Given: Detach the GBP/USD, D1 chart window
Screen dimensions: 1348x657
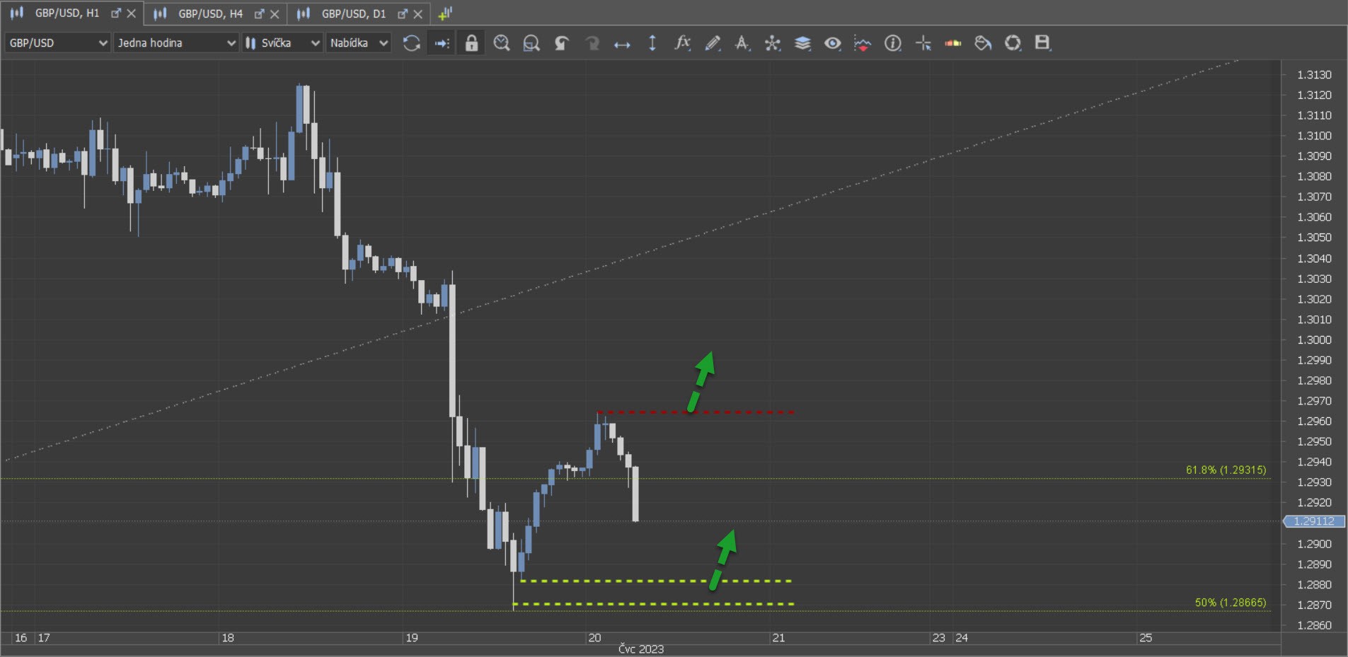Looking at the screenshot, I should point(403,13).
